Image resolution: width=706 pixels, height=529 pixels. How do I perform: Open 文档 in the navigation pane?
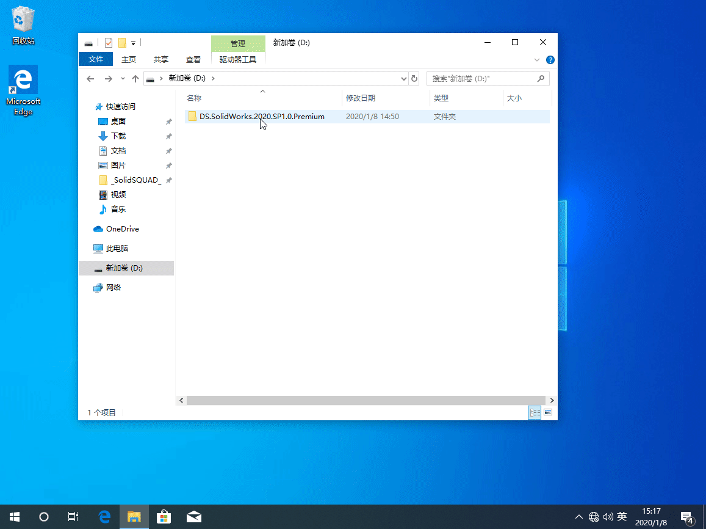point(118,150)
